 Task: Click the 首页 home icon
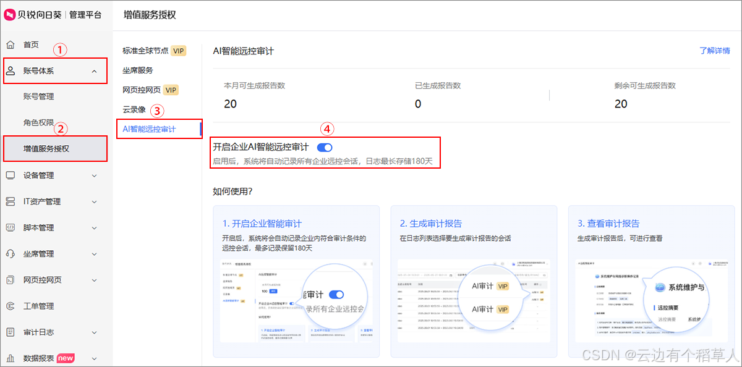coord(11,44)
